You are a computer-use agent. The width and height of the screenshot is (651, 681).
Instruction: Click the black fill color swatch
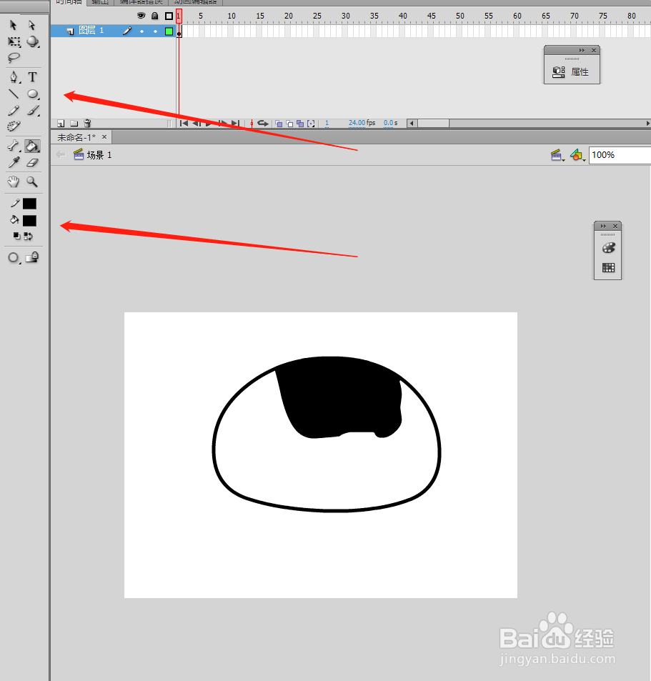click(29, 220)
